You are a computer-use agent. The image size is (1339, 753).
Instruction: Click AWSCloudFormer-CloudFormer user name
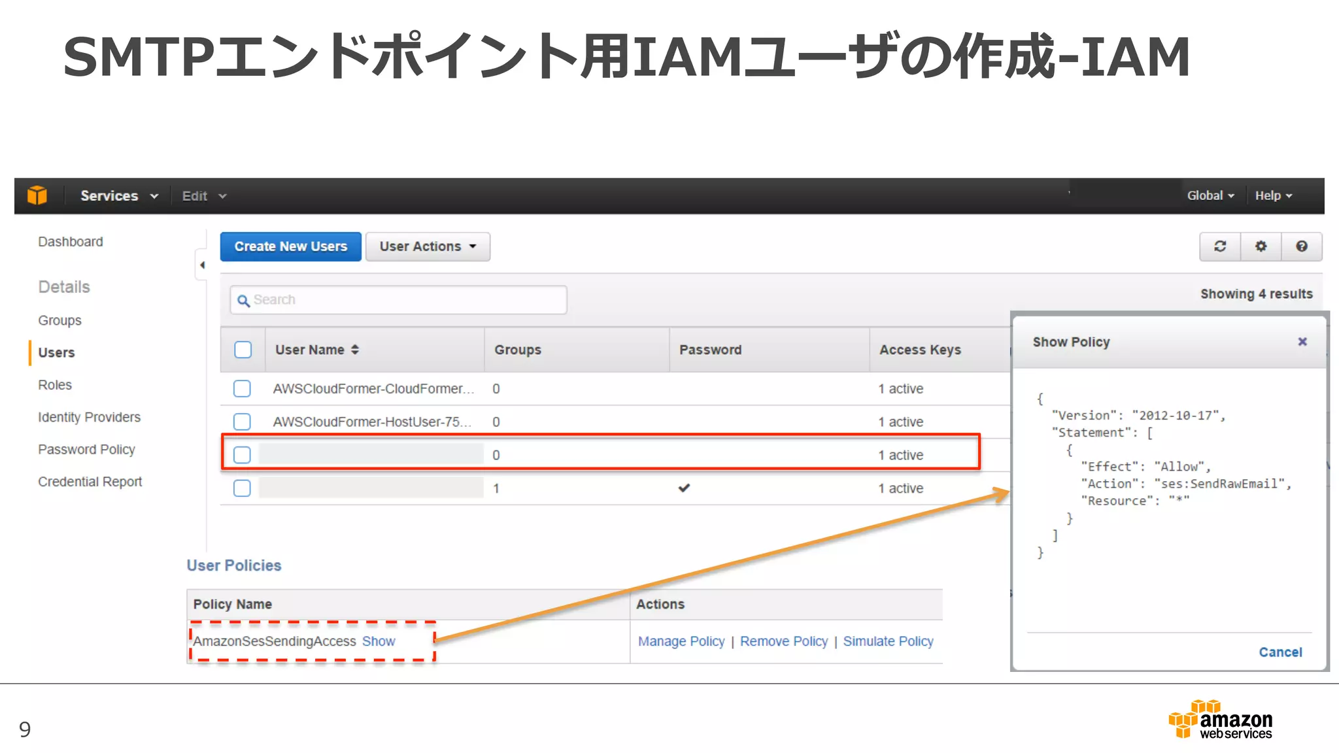click(x=373, y=389)
